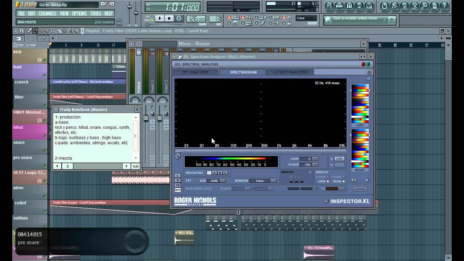Go to next notebook page arrow
The height and width of the screenshot is (261, 464).
(x=127, y=166)
